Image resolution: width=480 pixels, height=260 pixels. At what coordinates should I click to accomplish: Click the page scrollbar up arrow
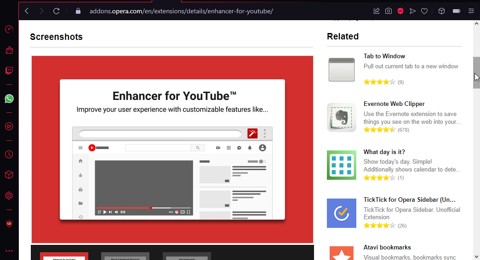tap(477, 23)
